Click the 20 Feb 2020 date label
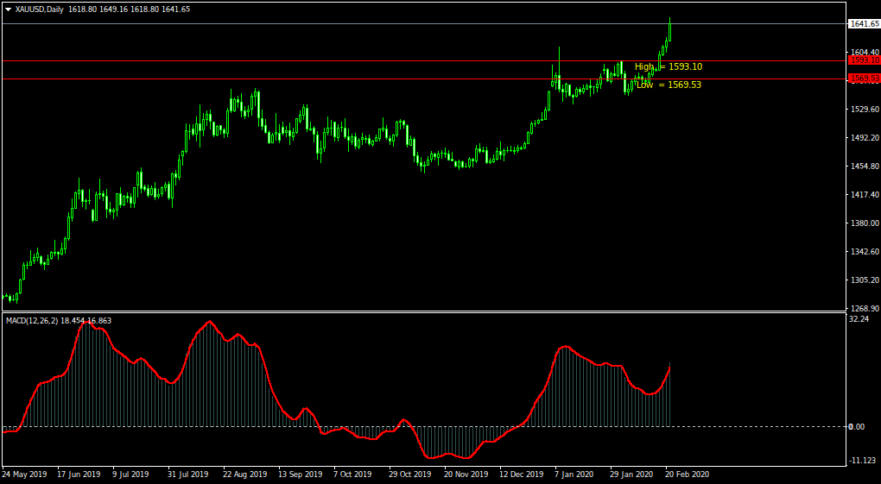 pyautogui.click(x=688, y=474)
